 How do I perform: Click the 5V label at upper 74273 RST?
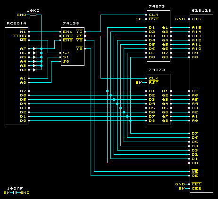pos(139,19)
